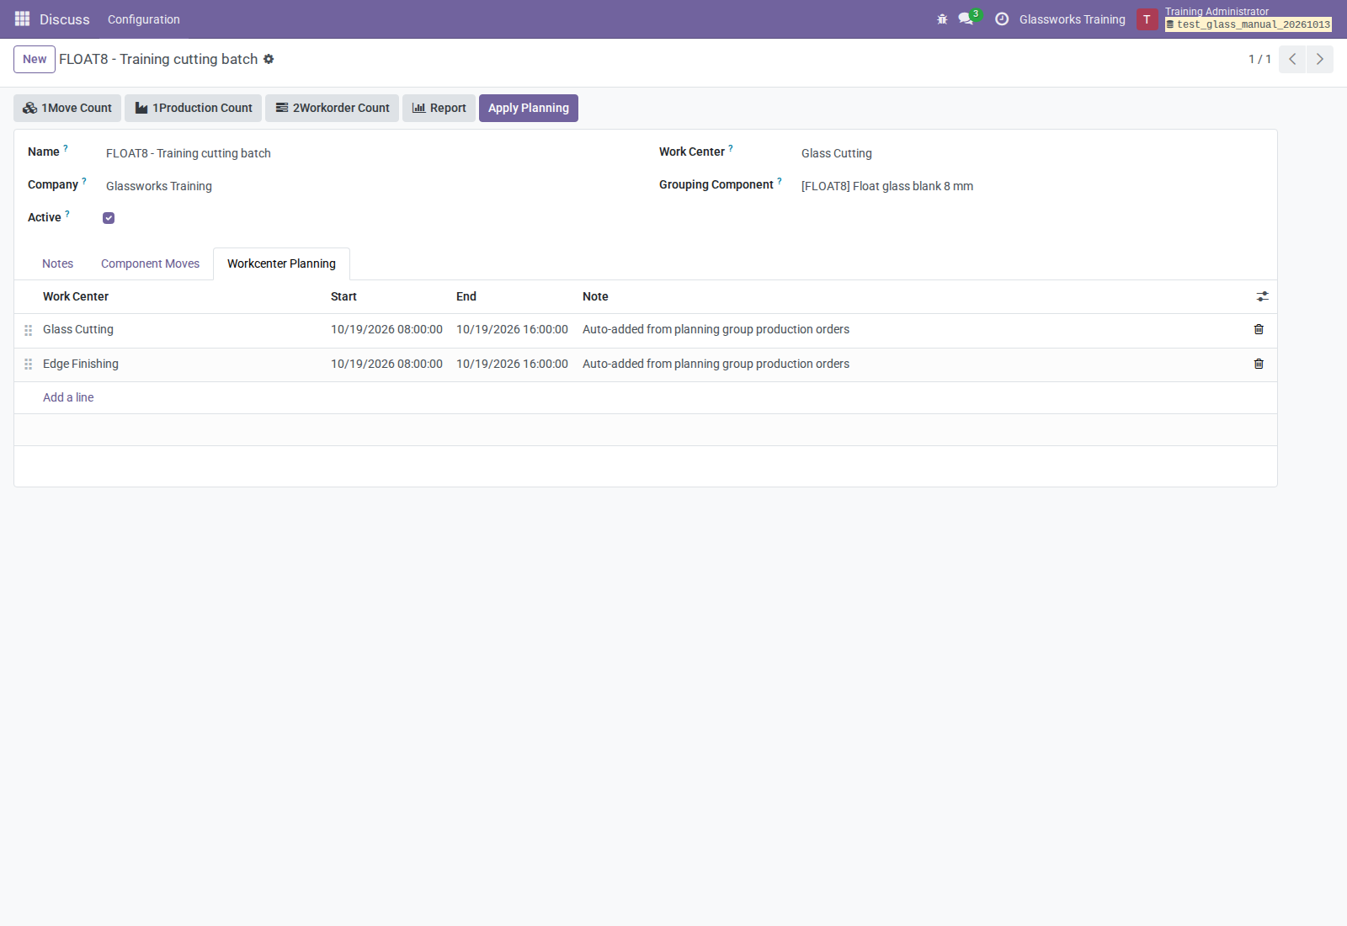
Task: Click Apply Planning button
Action: point(528,108)
